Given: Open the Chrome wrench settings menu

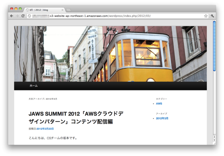Looking at the screenshot, I should 212,16.
